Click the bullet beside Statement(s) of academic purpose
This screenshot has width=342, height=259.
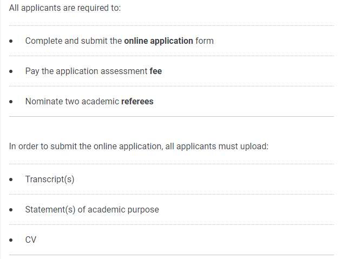coord(11,210)
